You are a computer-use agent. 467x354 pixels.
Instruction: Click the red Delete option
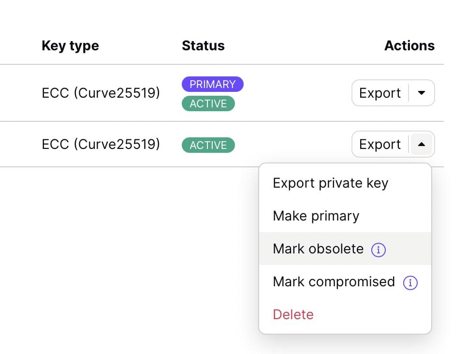coord(293,314)
